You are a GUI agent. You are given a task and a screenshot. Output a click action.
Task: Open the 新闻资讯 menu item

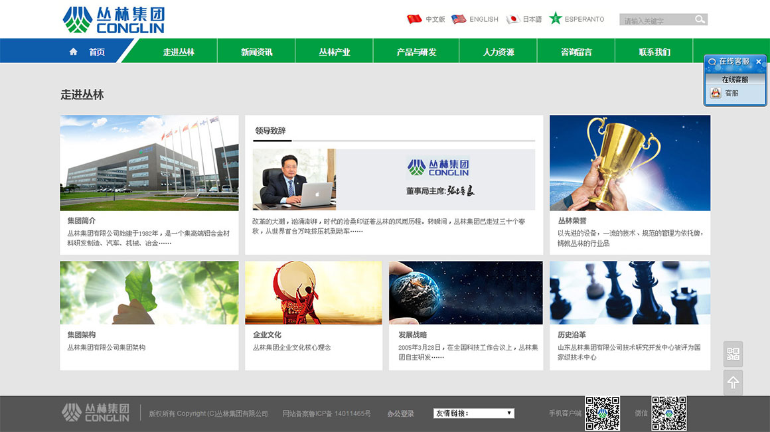pos(256,52)
